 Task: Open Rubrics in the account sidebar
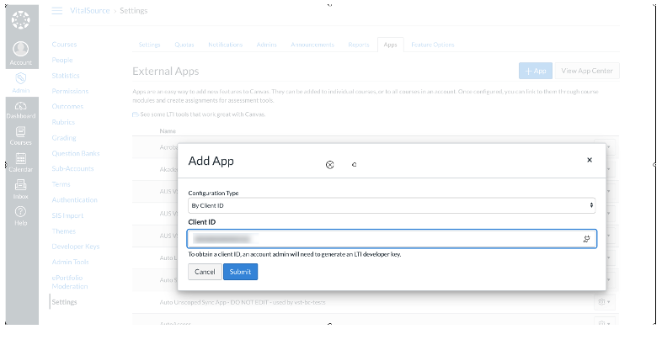63,122
